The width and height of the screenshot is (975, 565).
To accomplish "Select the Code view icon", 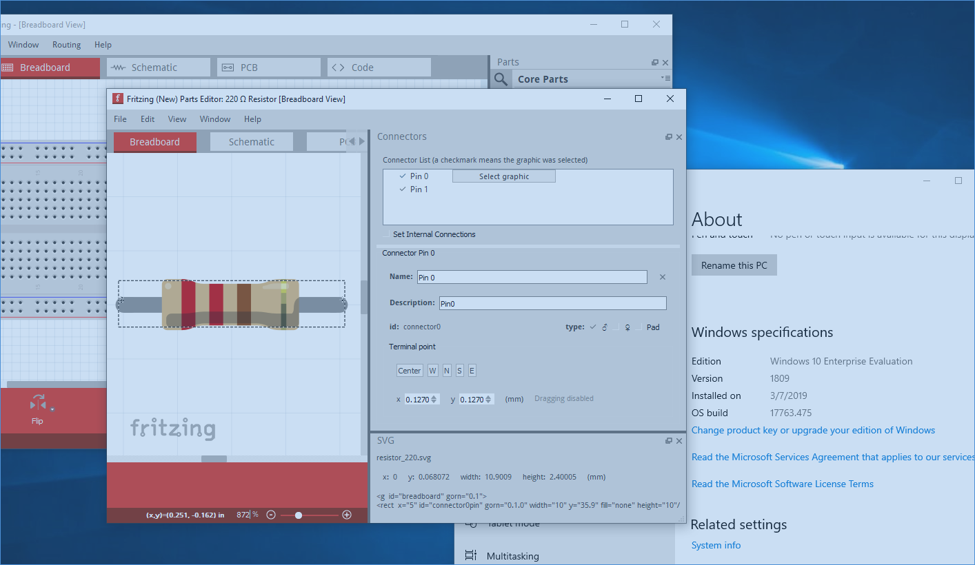I will [339, 67].
